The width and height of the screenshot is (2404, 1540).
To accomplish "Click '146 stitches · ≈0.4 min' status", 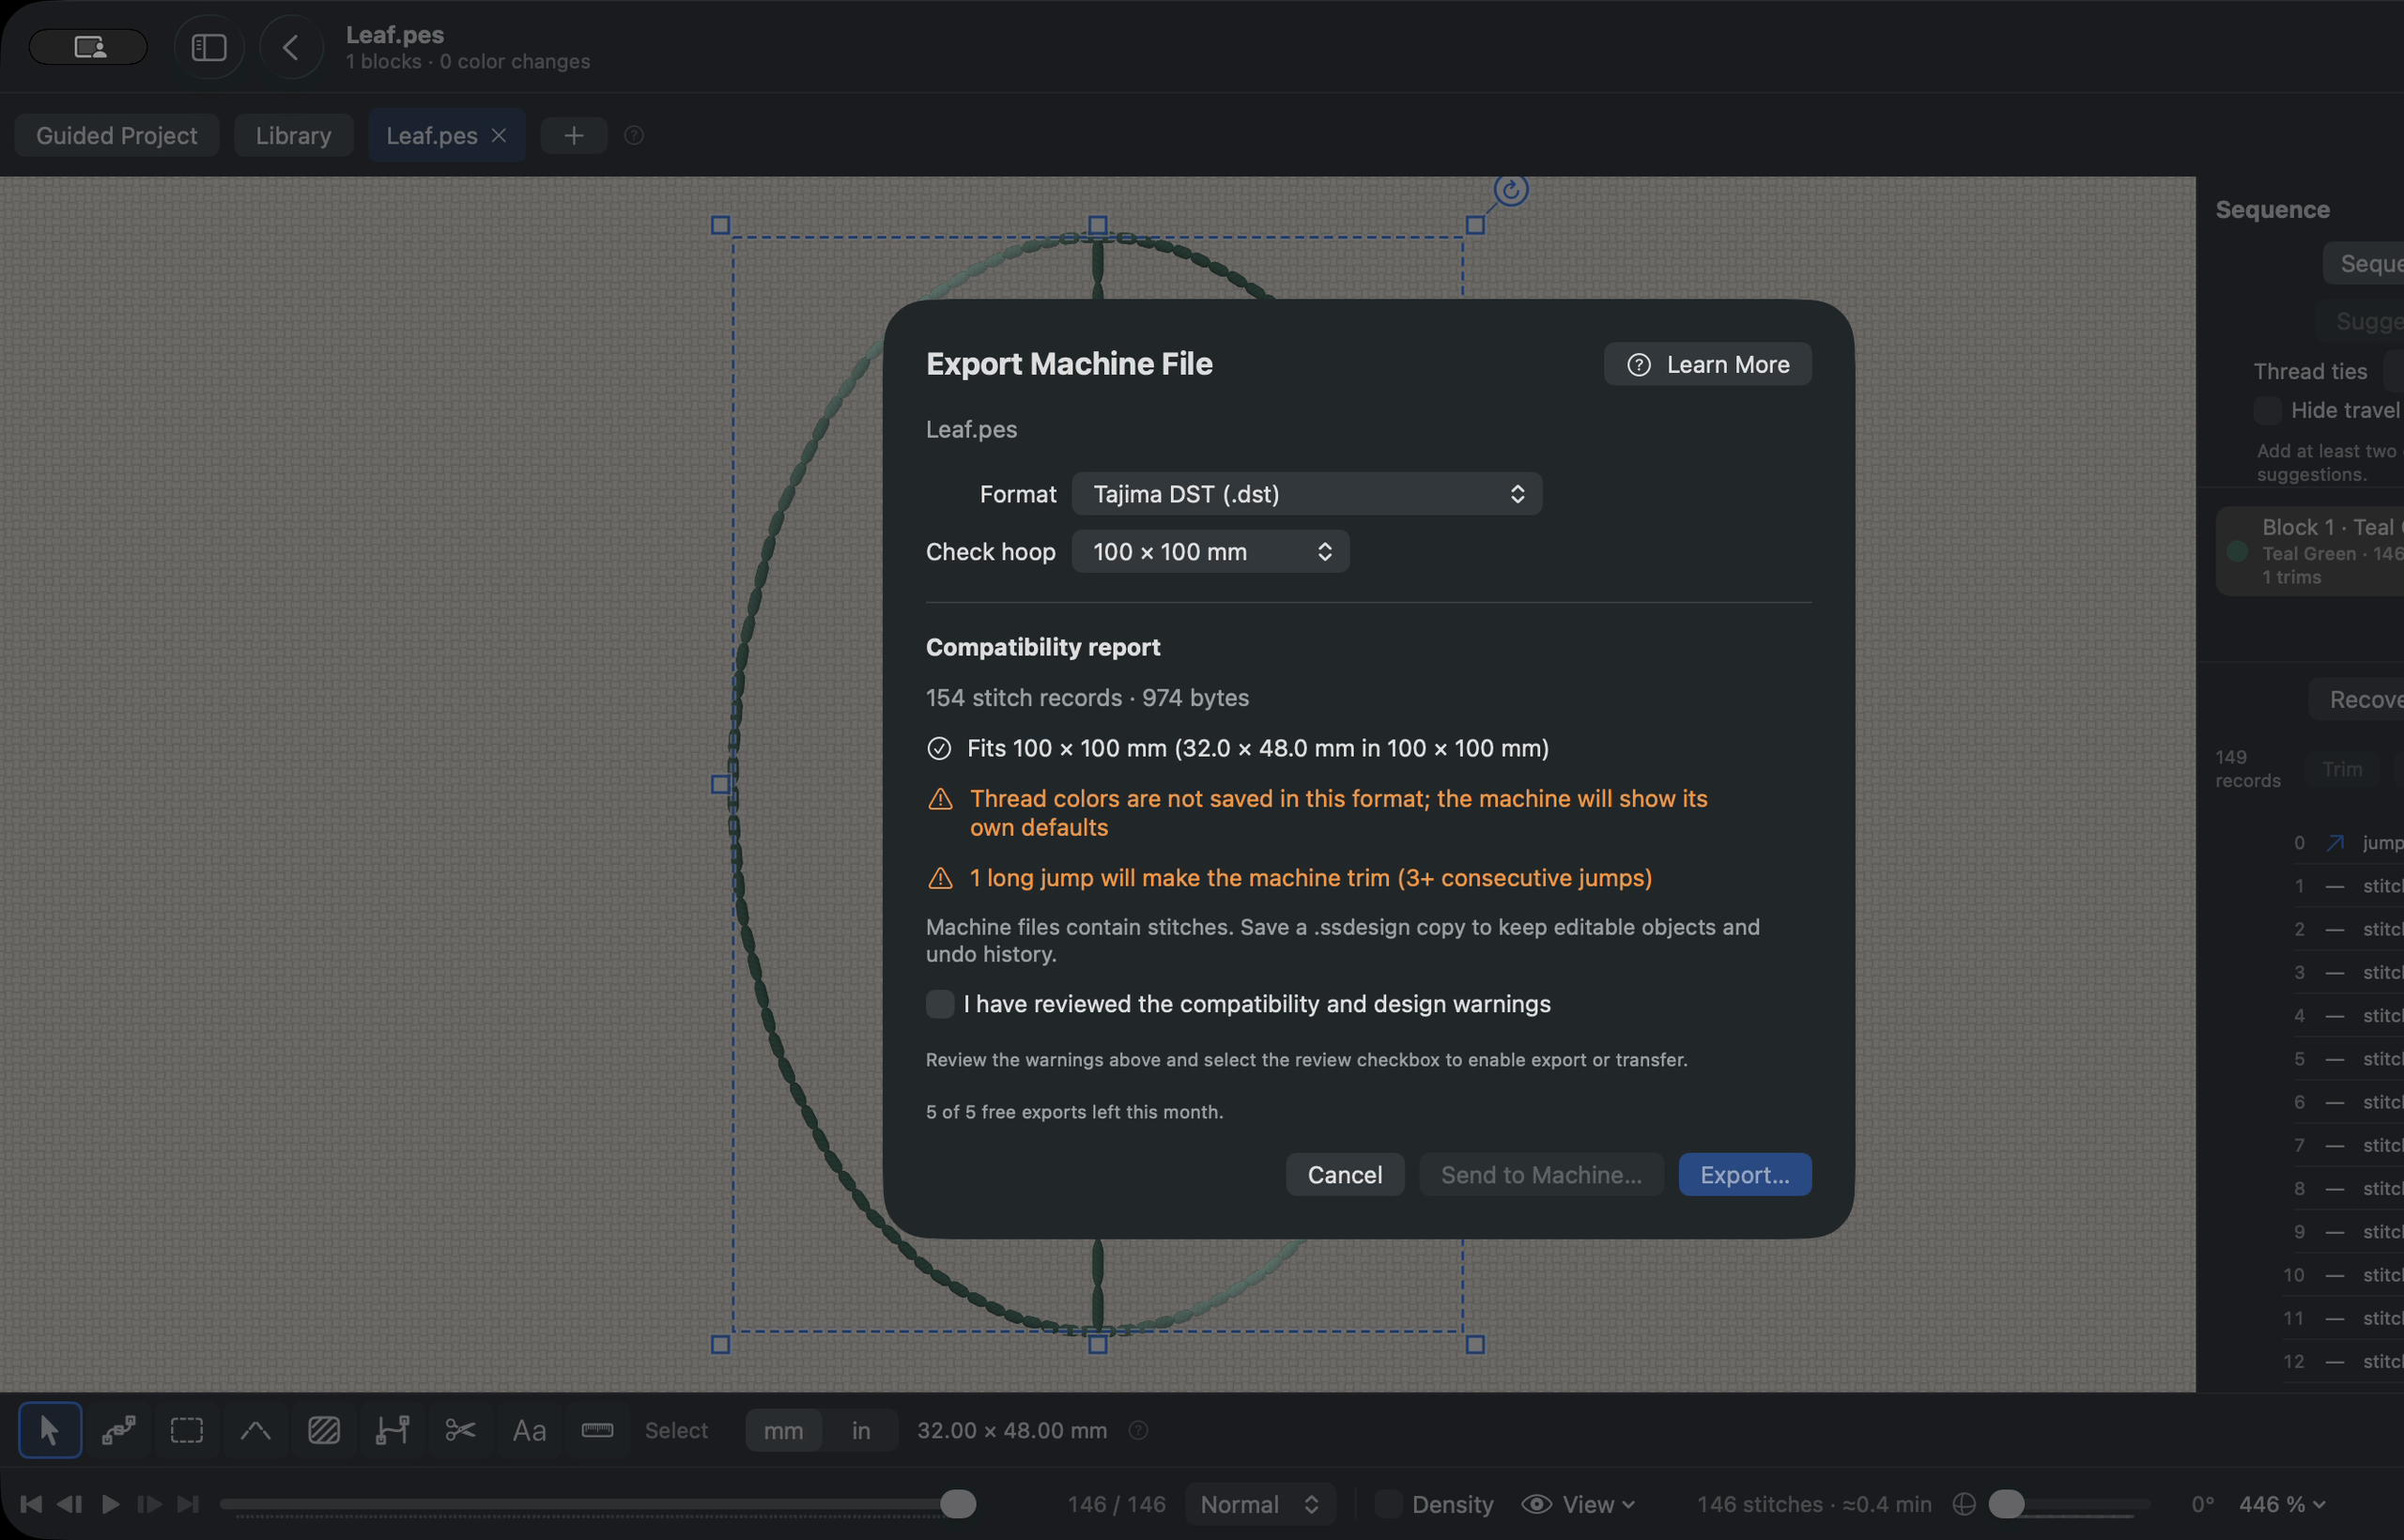I will [1814, 1504].
